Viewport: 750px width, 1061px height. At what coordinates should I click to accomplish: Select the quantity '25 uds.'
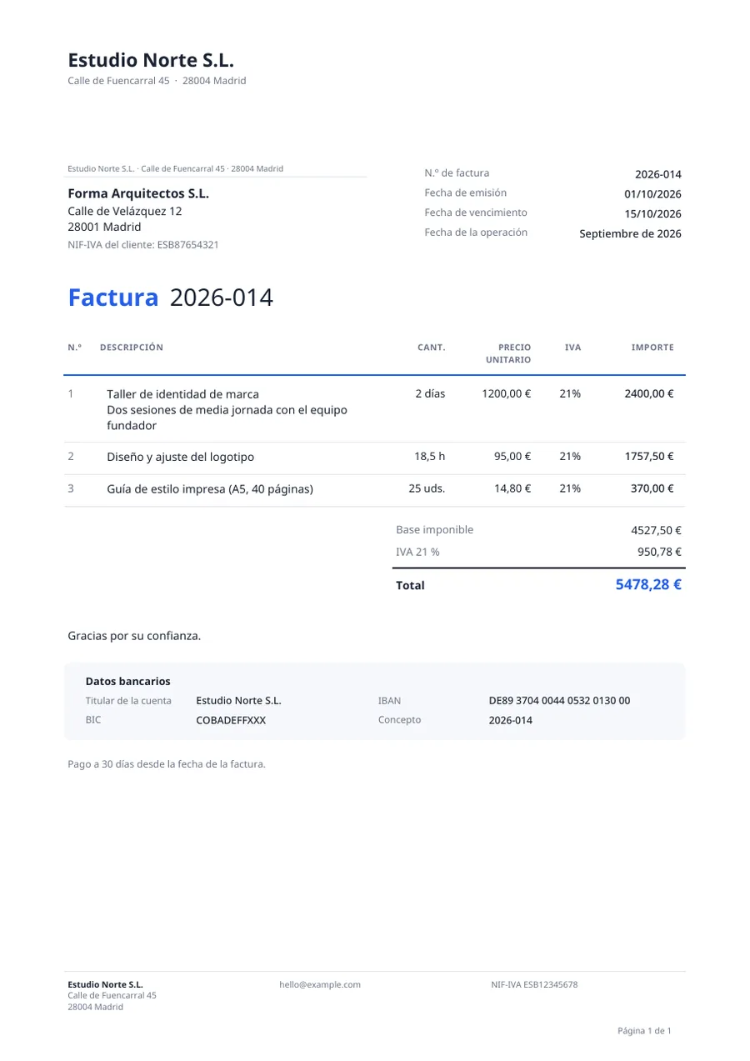(x=427, y=488)
